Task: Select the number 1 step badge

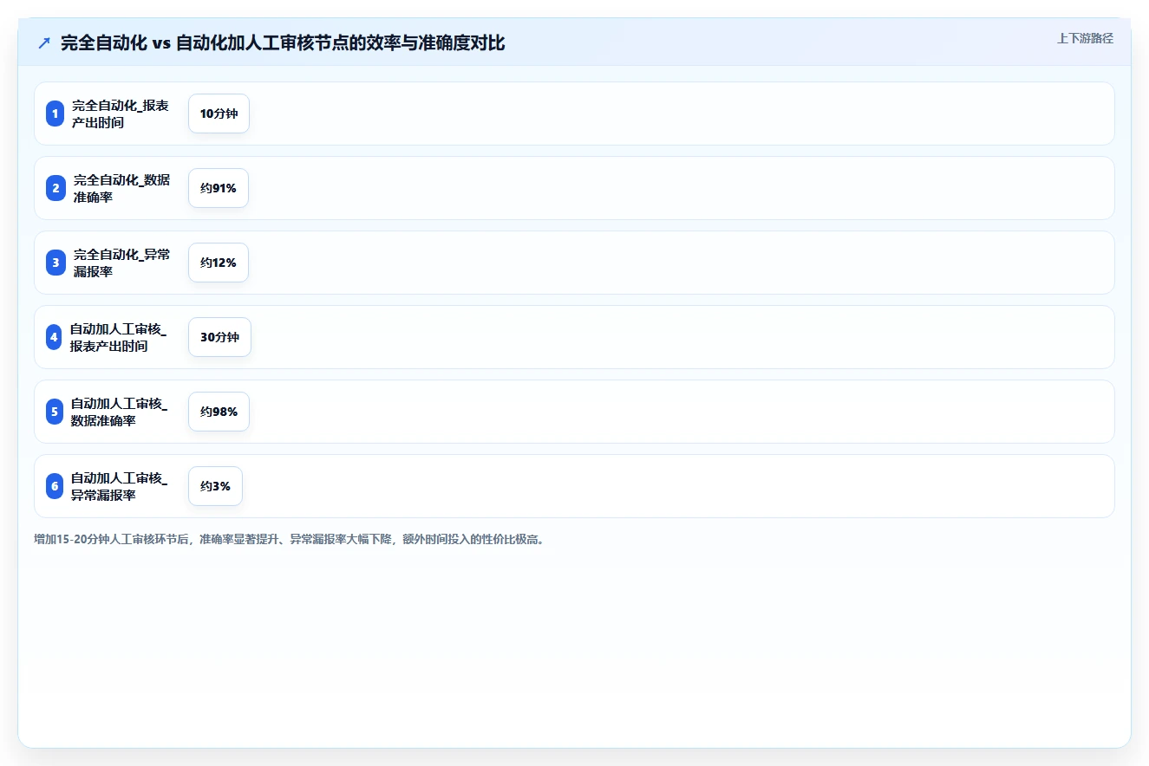Action: (55, 114)
